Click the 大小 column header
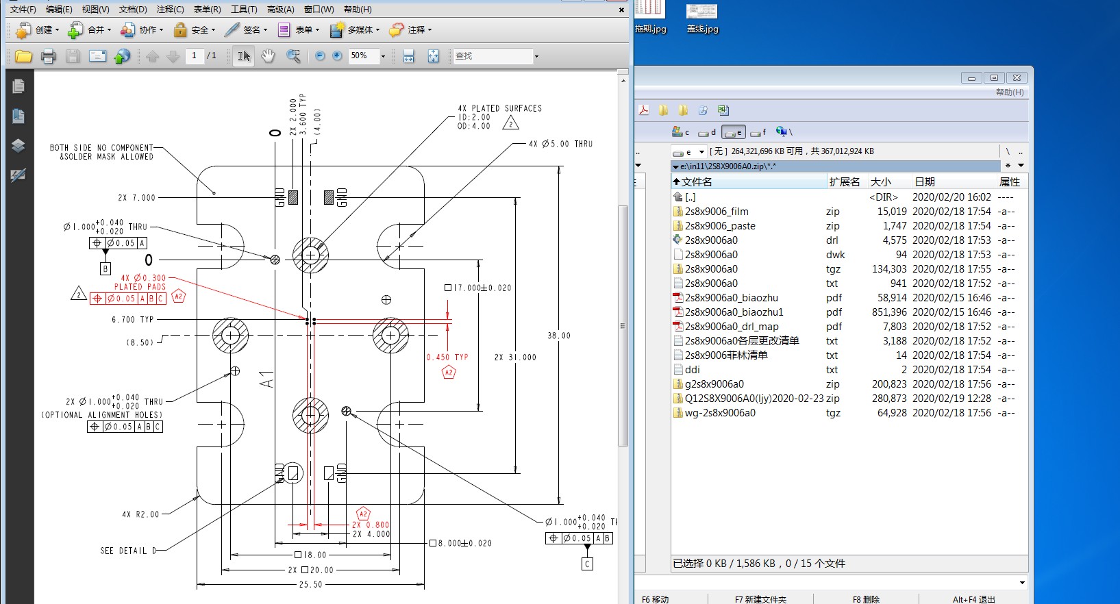 coord(880,181)
